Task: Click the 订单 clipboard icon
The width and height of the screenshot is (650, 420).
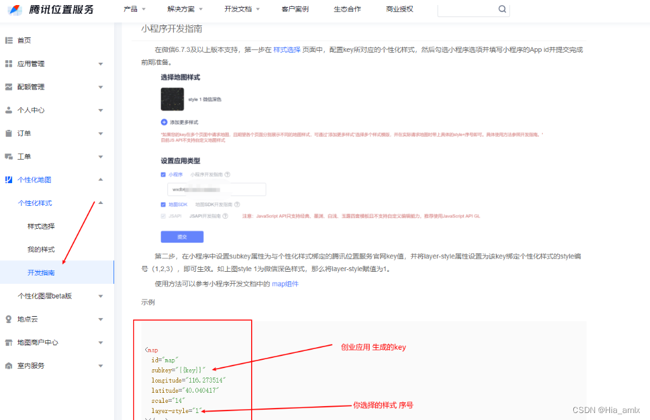Action: click(9, 133)
